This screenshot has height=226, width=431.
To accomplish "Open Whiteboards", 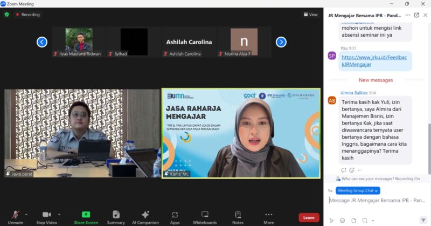I will tap(205, 215).
